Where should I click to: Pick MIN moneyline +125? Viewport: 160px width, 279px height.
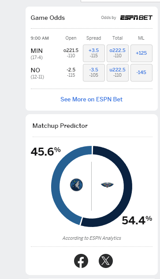(141, 53)
